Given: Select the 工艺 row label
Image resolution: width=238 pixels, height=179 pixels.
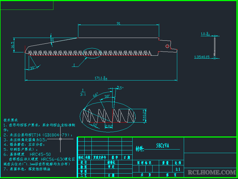Looking at the screenshot, I should point(84,175).
